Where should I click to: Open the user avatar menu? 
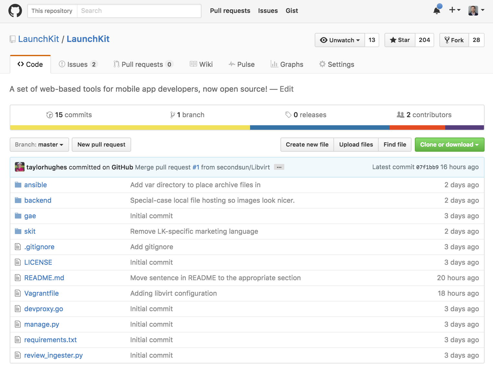(x=476, y=10)
